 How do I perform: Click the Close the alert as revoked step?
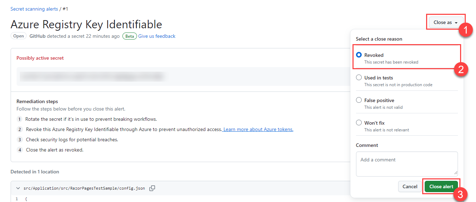pos(55,150)
